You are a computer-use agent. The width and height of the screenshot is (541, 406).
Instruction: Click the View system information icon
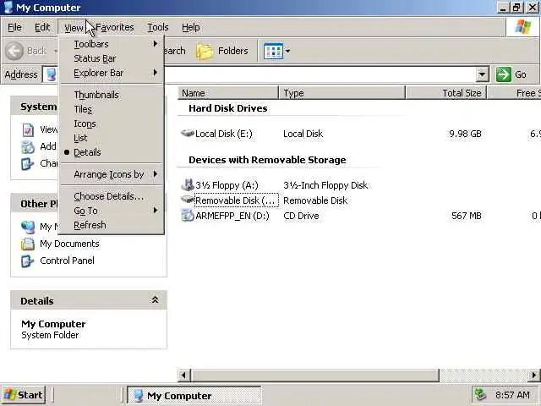coord(28,129)
